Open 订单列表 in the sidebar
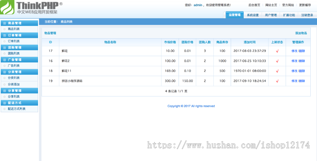 [x=14, y=41]
